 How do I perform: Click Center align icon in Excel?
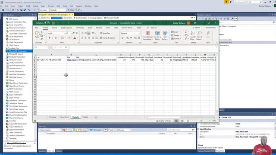(85, 38)
